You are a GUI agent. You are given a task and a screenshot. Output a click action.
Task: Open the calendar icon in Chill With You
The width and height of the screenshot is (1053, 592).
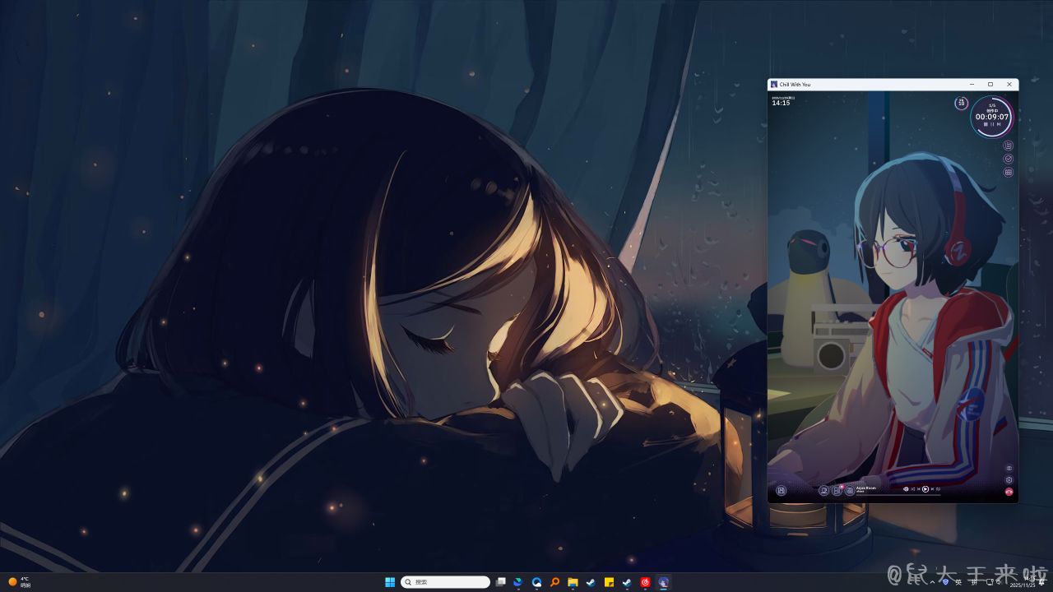coord(1009,172)
